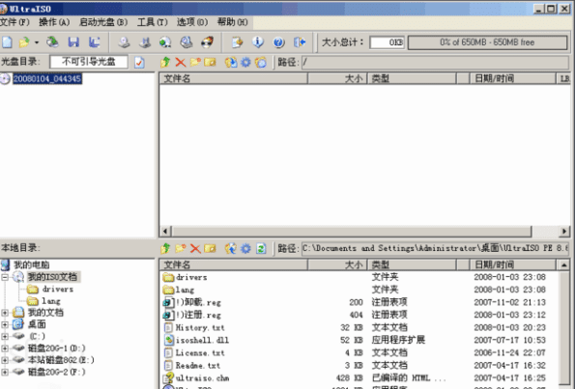Click the gear icon in local pane toolbar
Screen dimensions: 575x389
pos(245,249)
